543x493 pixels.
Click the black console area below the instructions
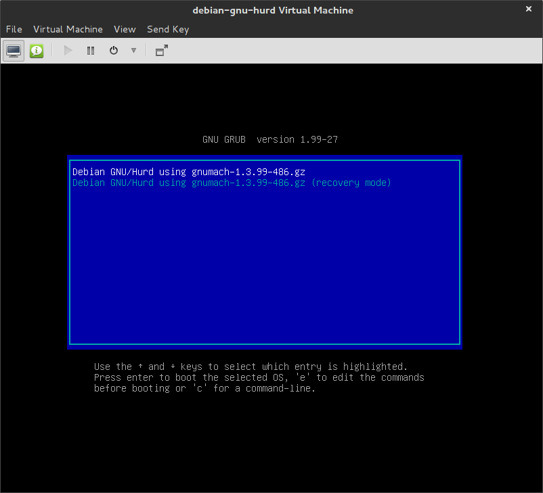pyautogui.click(x=271, y=440)
